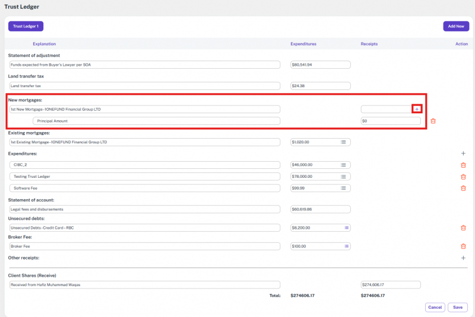Screen dimensions: 475x317
Task: Add a new Other receipts entry
Action: pyautogui.click(x=463, y=258)
